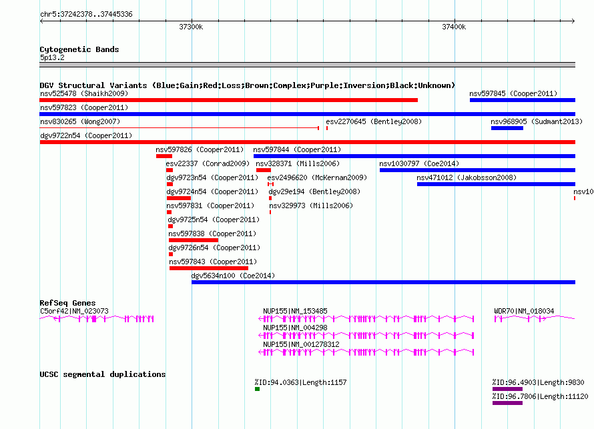Click the nsv329973 (Mills2006) label
The image size is (594, 429).
[x=310, y=205]
